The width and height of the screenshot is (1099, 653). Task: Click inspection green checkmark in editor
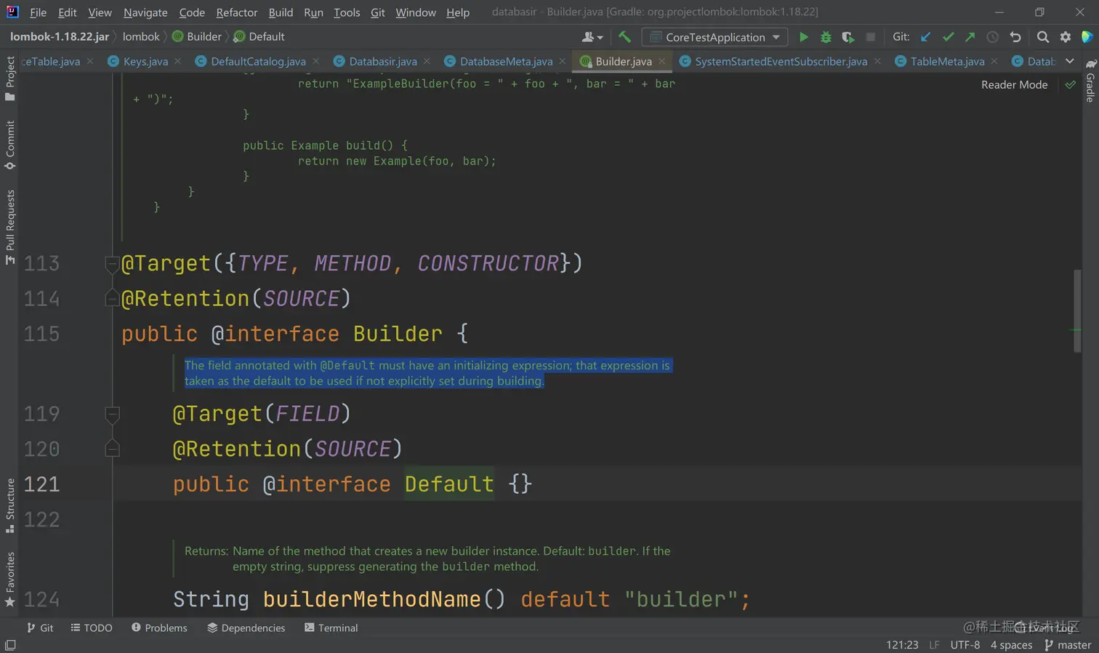coord(1071,84)
